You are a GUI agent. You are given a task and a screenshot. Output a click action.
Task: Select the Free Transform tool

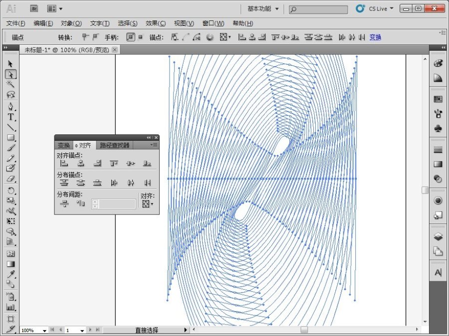pos(10,221)
